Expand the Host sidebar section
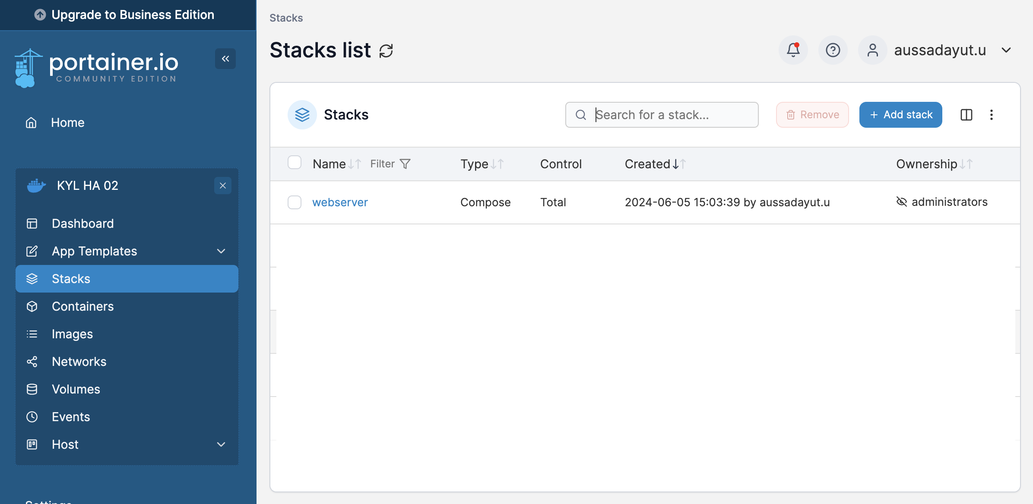This screenshot has height=504, width=1033. (x=221, y=444)
